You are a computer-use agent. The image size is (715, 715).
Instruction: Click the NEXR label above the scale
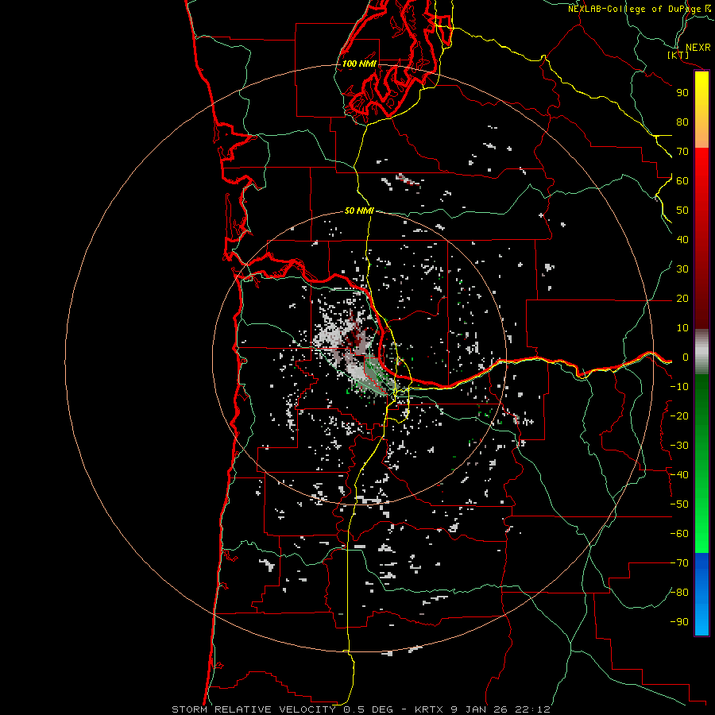click(x=698, y=48)
